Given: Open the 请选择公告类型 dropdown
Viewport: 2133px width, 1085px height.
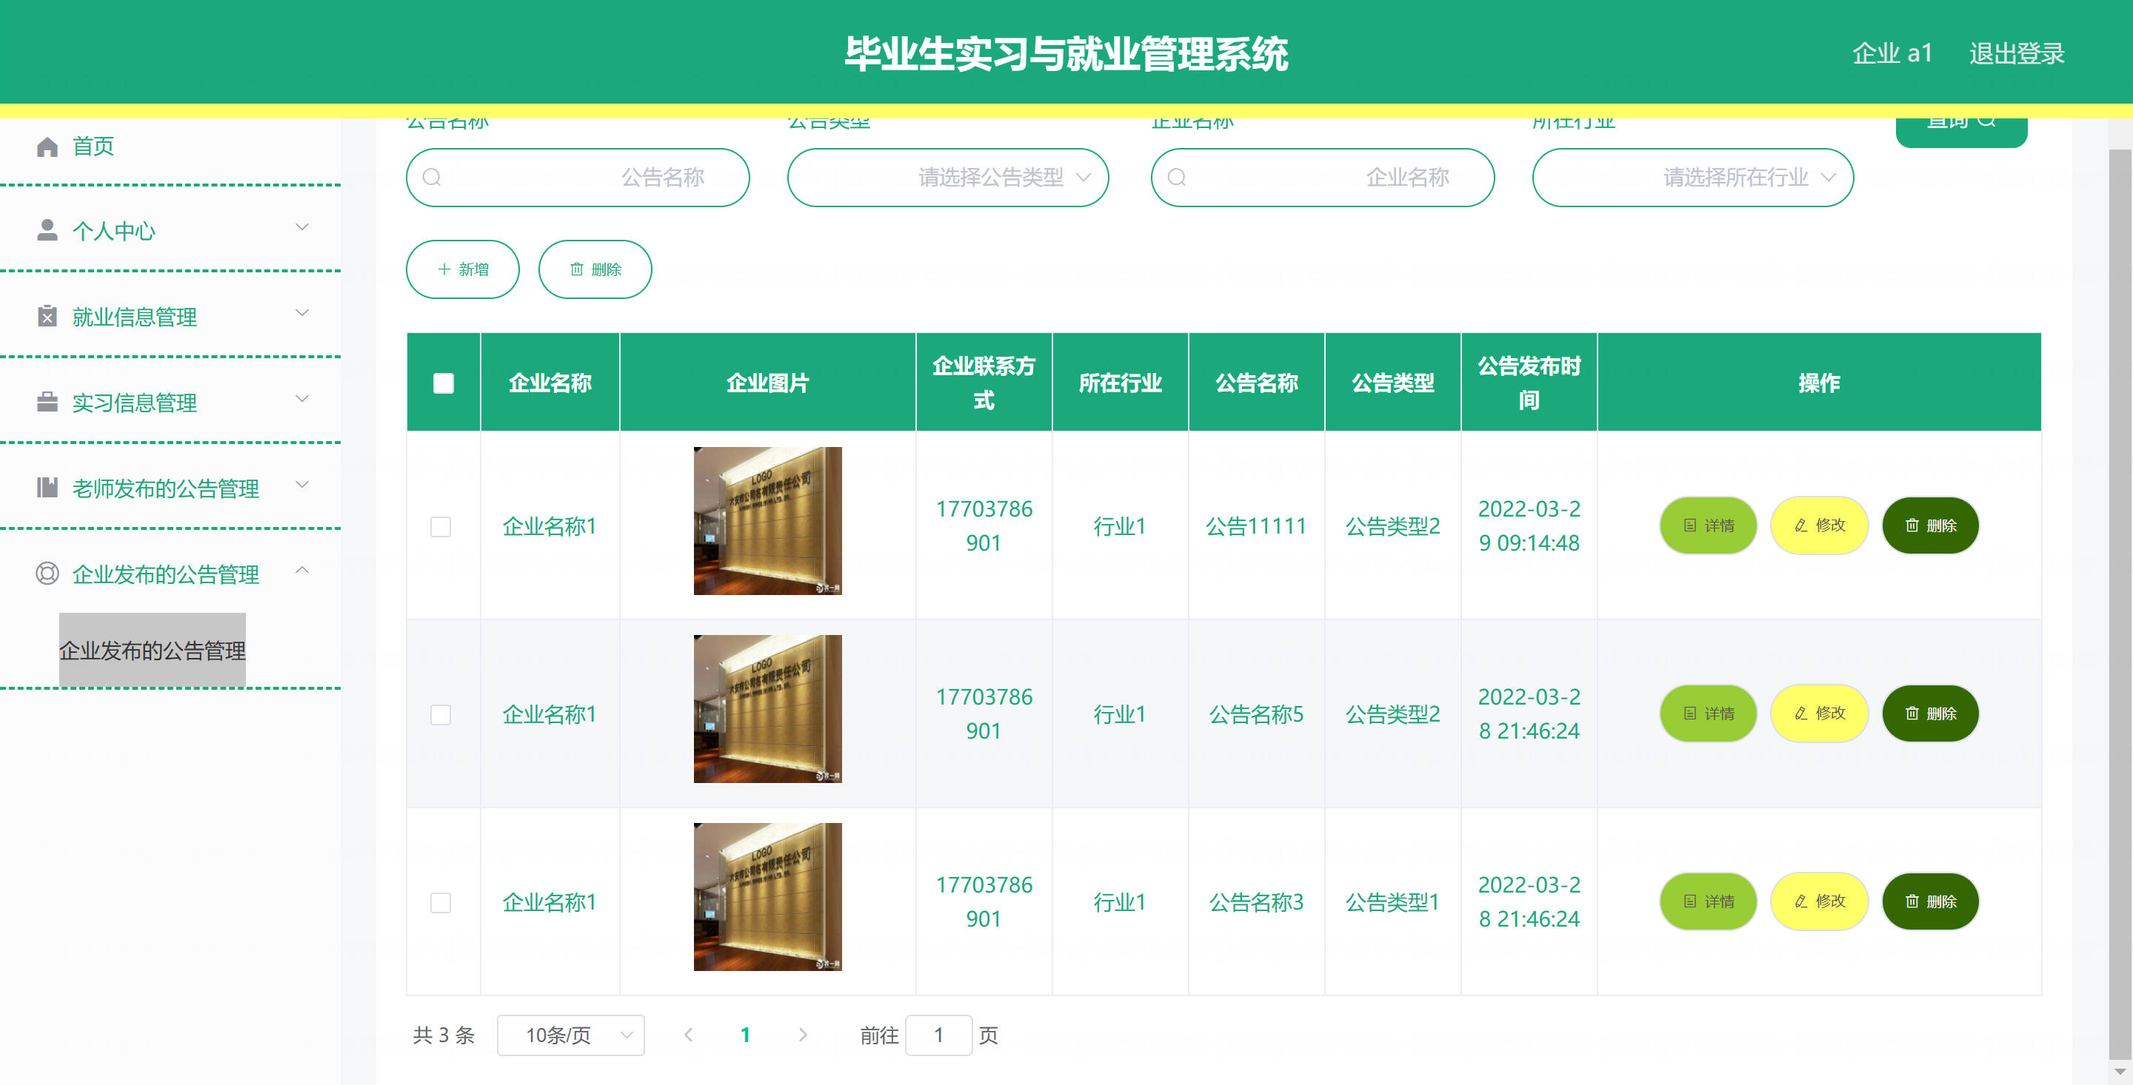Looking at the screenshot, I should [x=947, y=177].
